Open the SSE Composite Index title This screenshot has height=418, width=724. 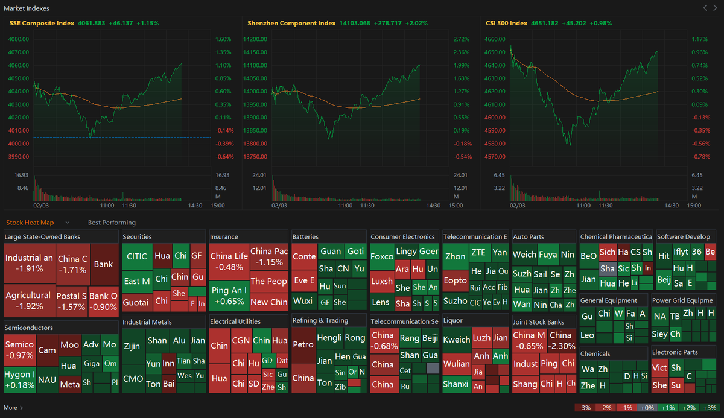[42, 23]
